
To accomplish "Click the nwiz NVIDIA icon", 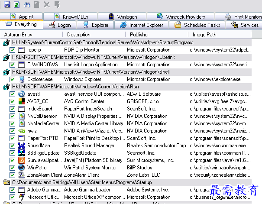I will point(21,131).
